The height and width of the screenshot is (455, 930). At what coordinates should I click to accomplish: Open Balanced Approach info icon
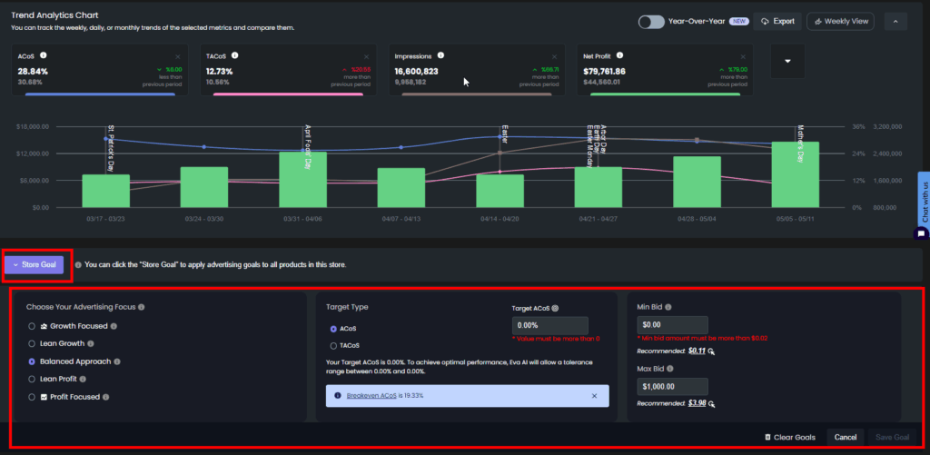(x=117, y=361)
